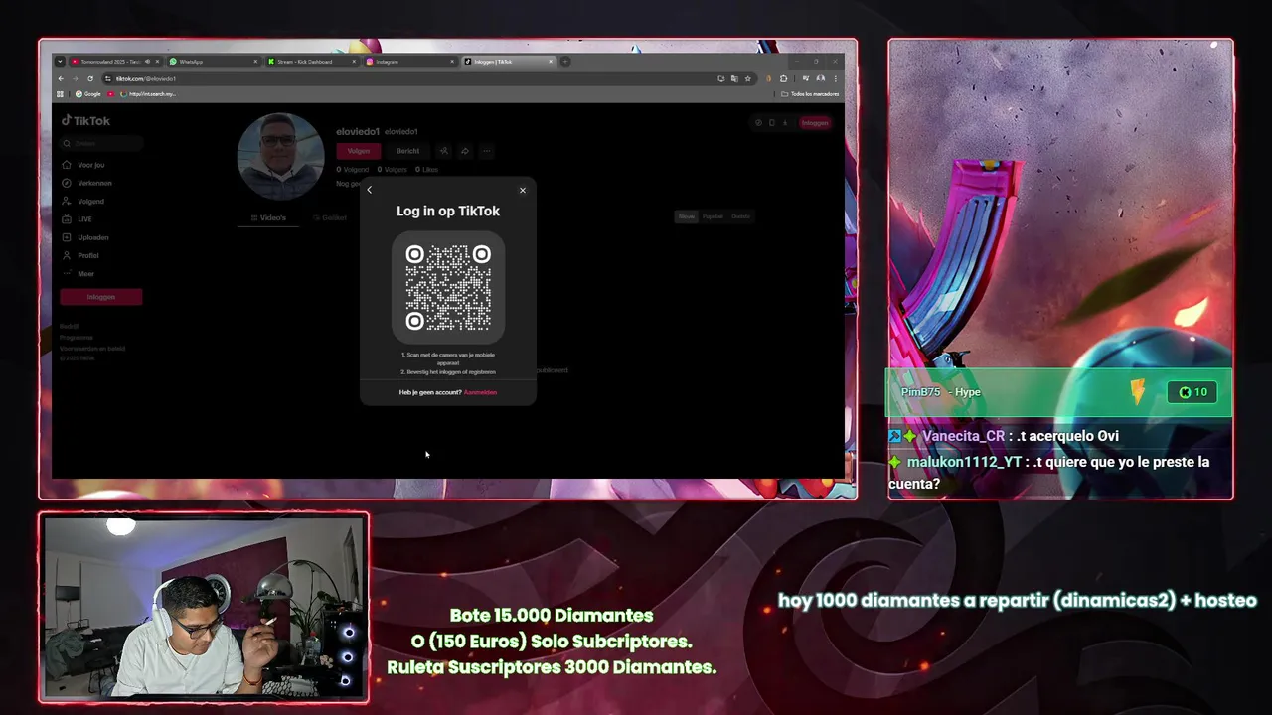Screen dimensions: 1272x715
Task: Switch to the Geliket tab
Action: pos(329,217)
